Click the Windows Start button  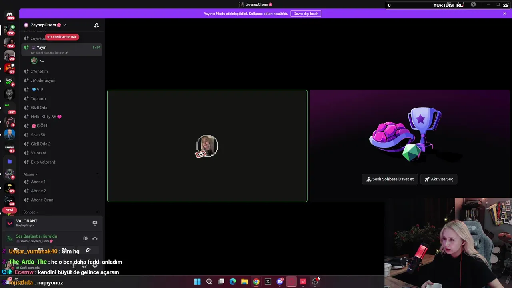[x=197, y=282]
